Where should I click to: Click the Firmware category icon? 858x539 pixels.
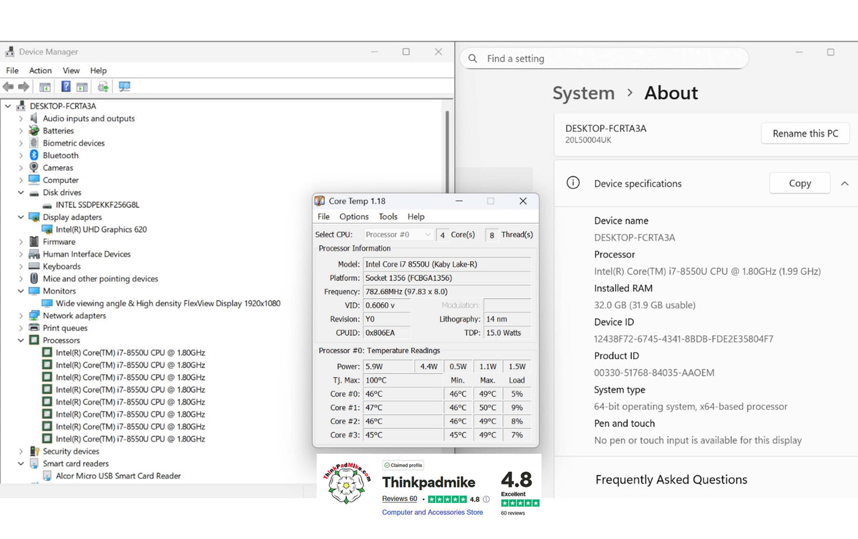[34, 242]
